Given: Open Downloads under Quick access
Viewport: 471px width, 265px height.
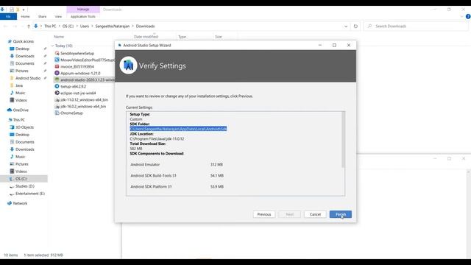Looking at the screenshot, I should click(x=24, y=56).
